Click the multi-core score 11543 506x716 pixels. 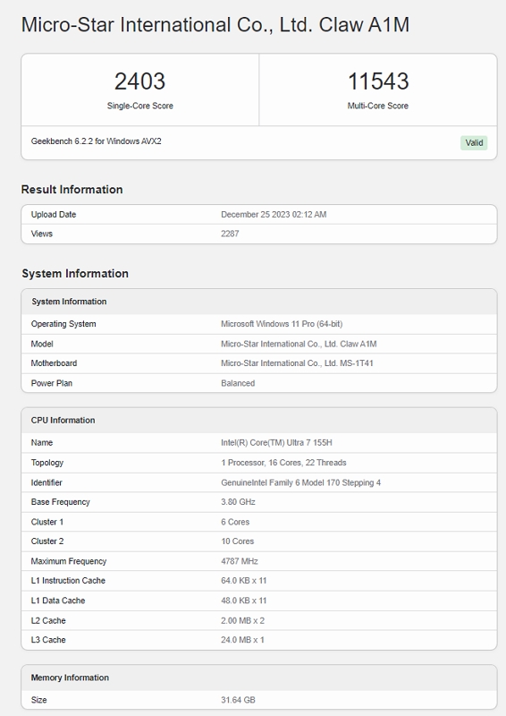click(x=378, y=81)
